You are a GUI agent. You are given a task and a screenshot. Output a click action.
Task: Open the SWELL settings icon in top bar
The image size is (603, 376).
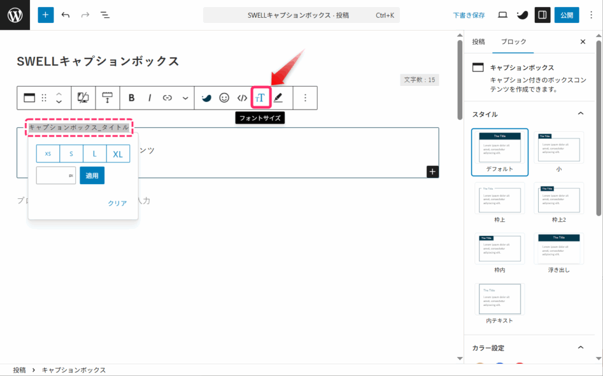tap(522, 15)
